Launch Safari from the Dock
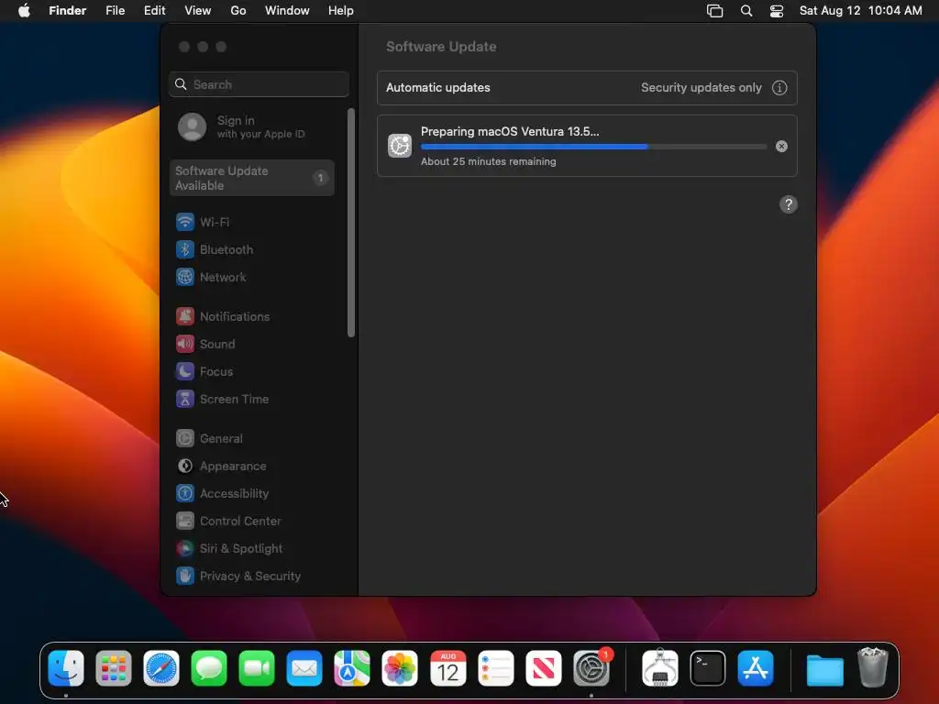The image size is (939, 704). [161, 668]
